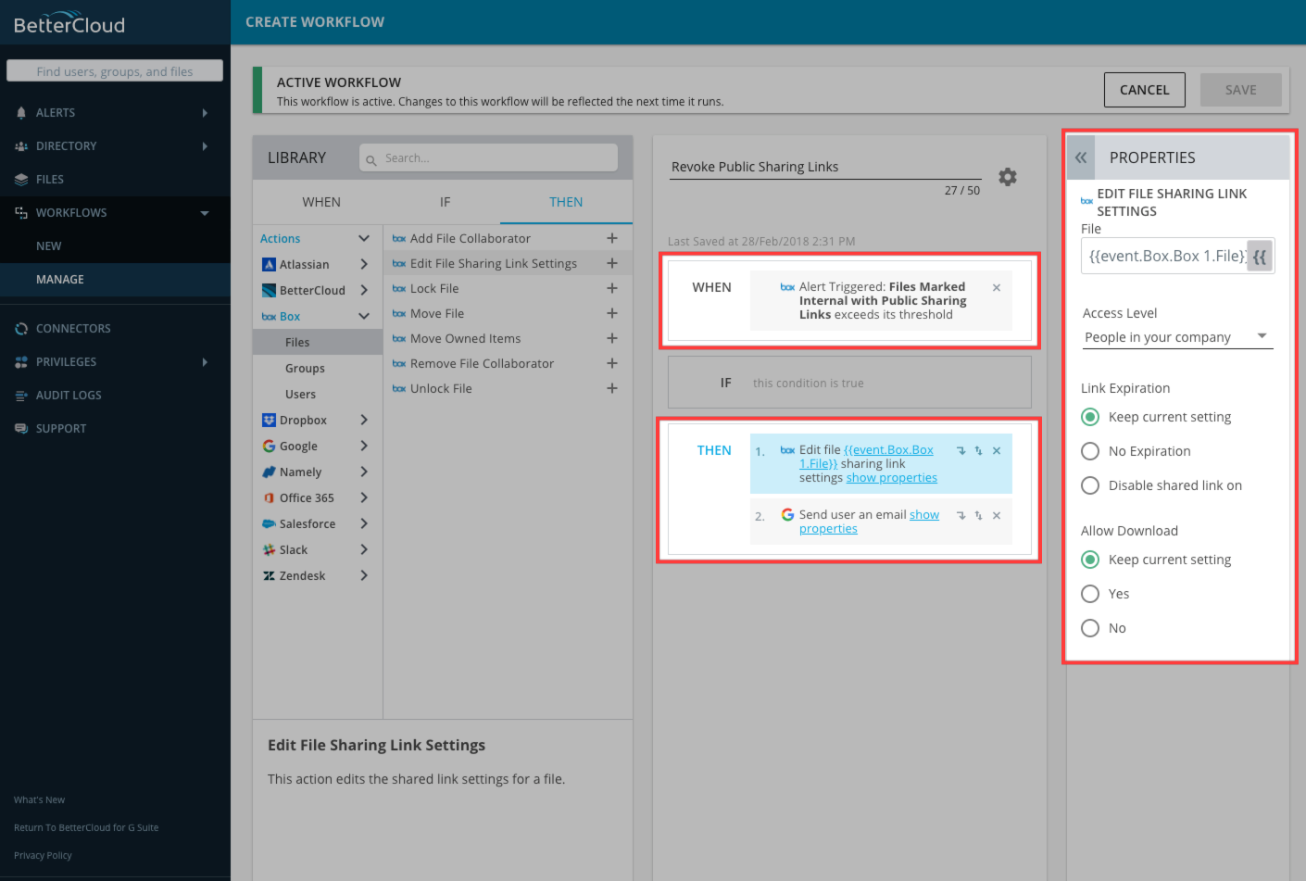Image resolution: width=1306 pixels, height=881 pixels.
Task: Open the Access Level dropdown
Action: [1178, 337]
